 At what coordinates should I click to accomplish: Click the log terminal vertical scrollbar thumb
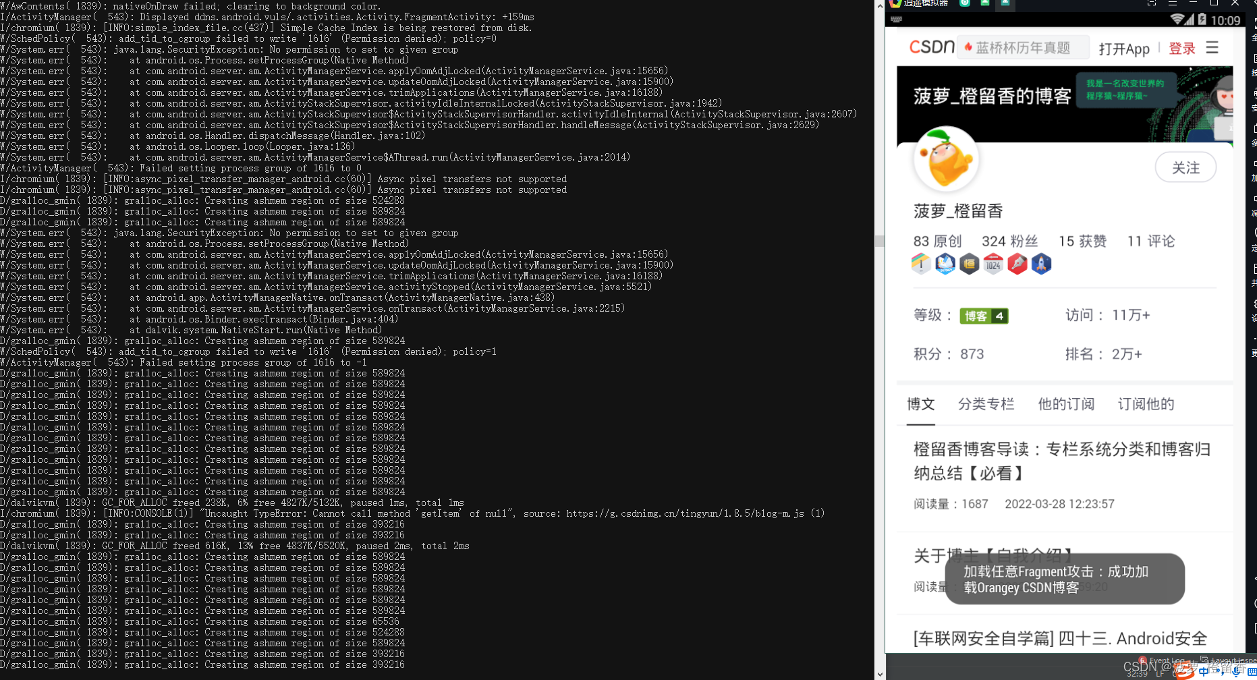point(879,241)
